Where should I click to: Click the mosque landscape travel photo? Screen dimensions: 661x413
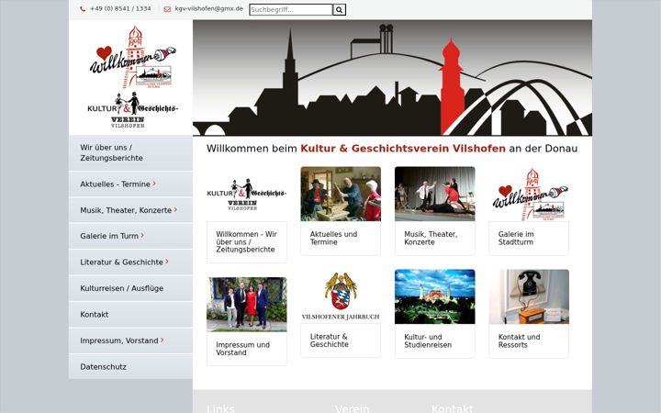(x=434, y=296)
